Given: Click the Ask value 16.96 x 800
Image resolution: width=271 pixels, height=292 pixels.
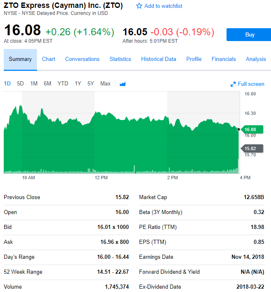Looking at the screenshot, I should pos(115,242).
